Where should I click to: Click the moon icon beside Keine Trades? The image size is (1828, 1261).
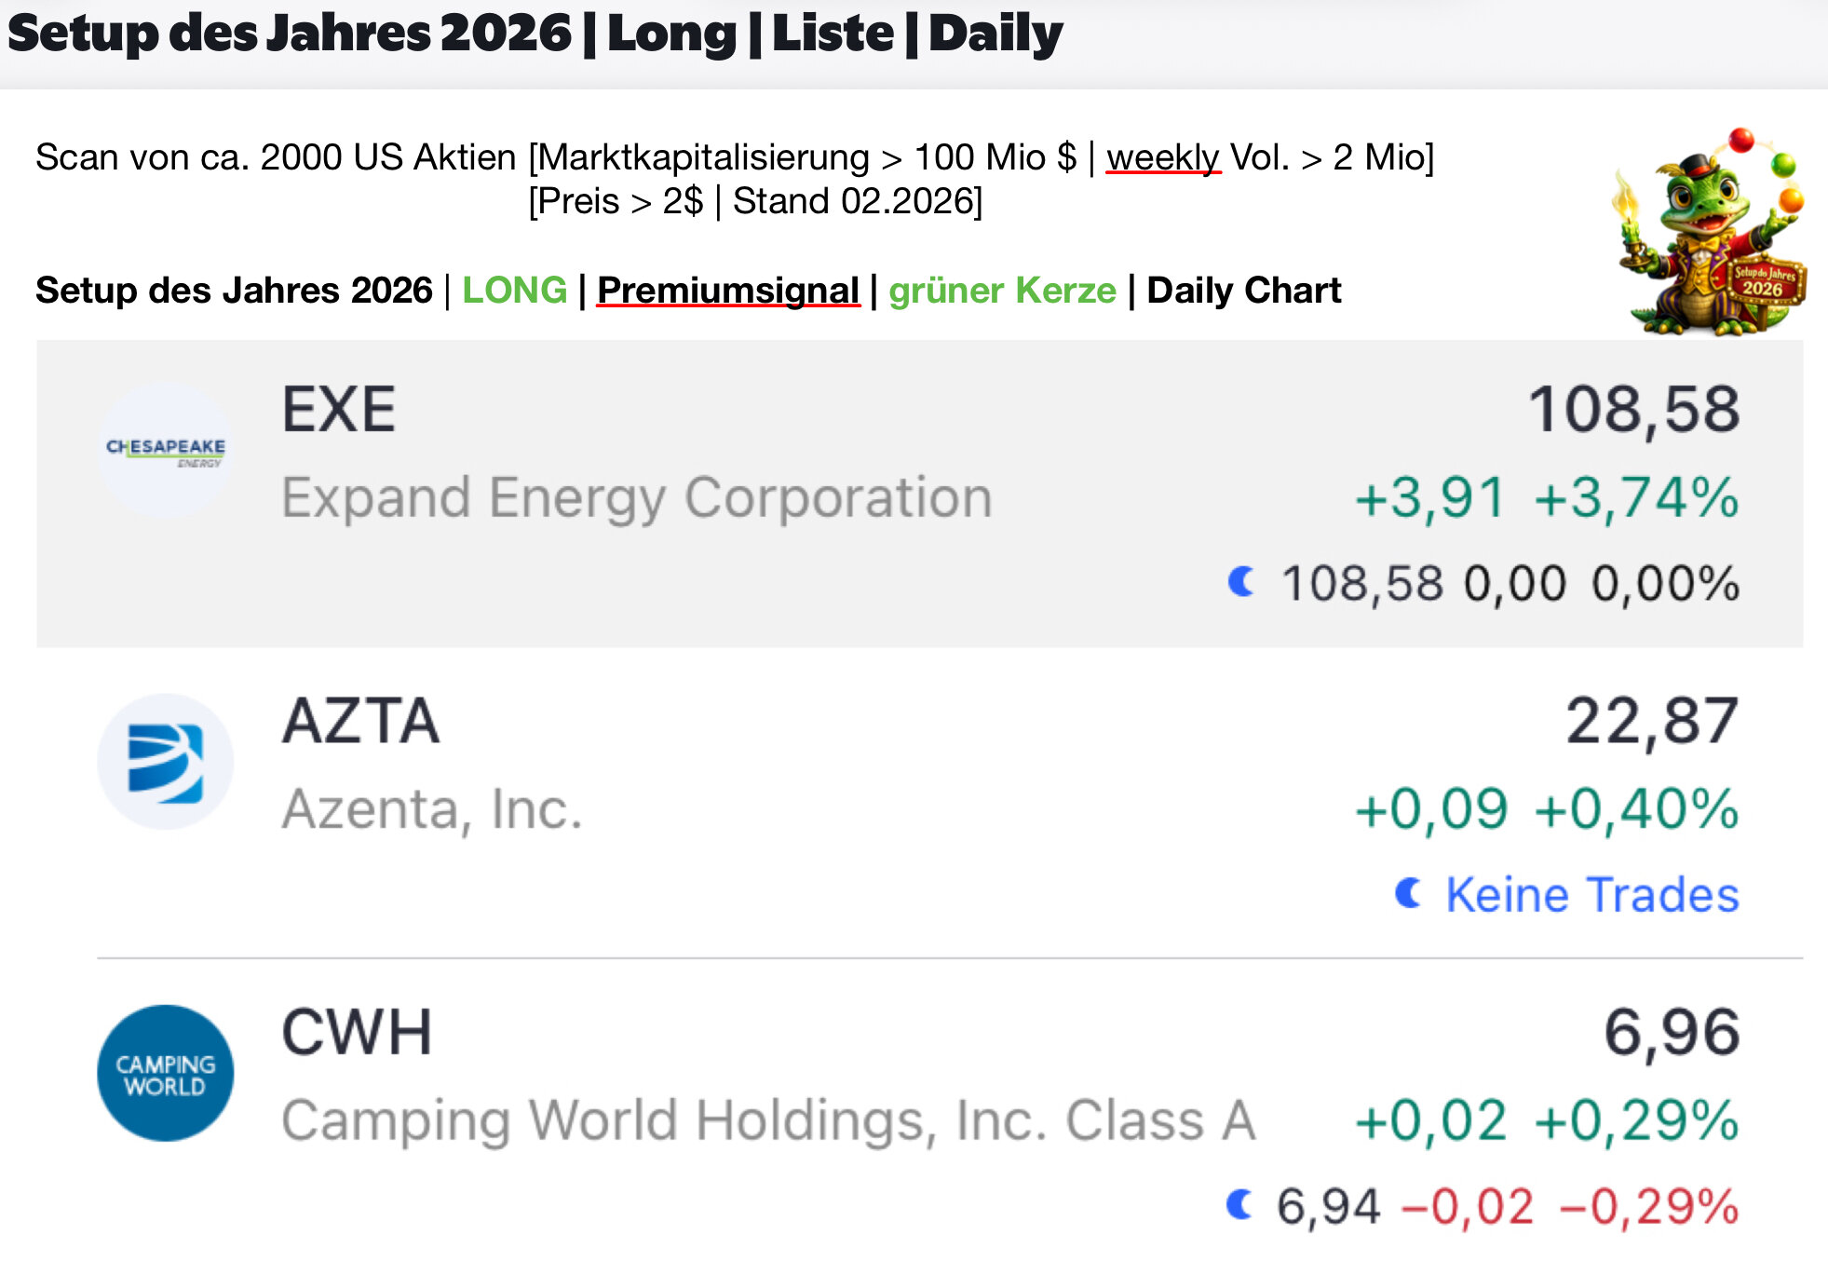[x=1408, y=893]
